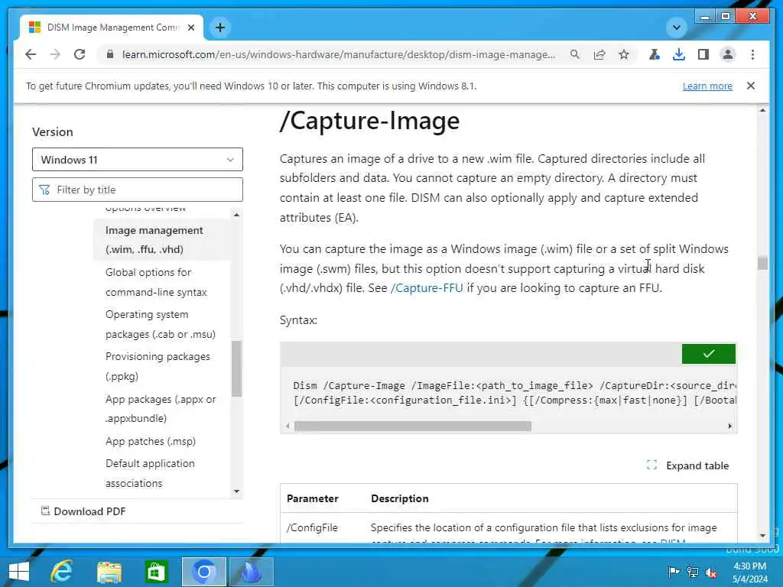Click the sidebar scrollbar thumb
Screen dimensions: 783x587
click(x=237, y=369)
